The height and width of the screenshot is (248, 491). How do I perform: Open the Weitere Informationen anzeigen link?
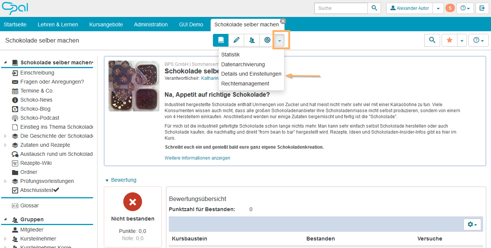tap(197, 158)
